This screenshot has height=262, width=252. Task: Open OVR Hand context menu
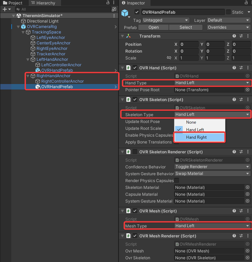(248, 68)
